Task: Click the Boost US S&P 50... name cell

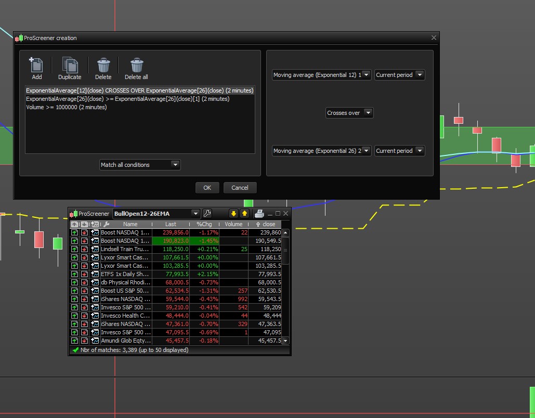Action: 125,291
